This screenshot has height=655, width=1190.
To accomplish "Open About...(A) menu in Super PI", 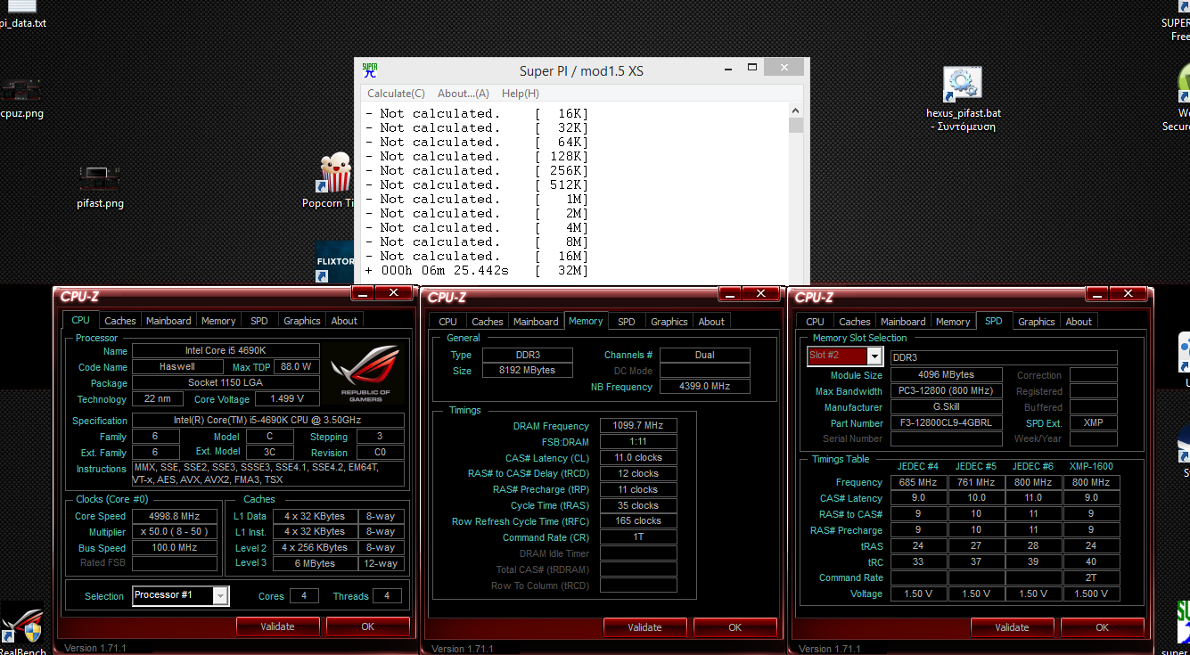I will [464, 94].
